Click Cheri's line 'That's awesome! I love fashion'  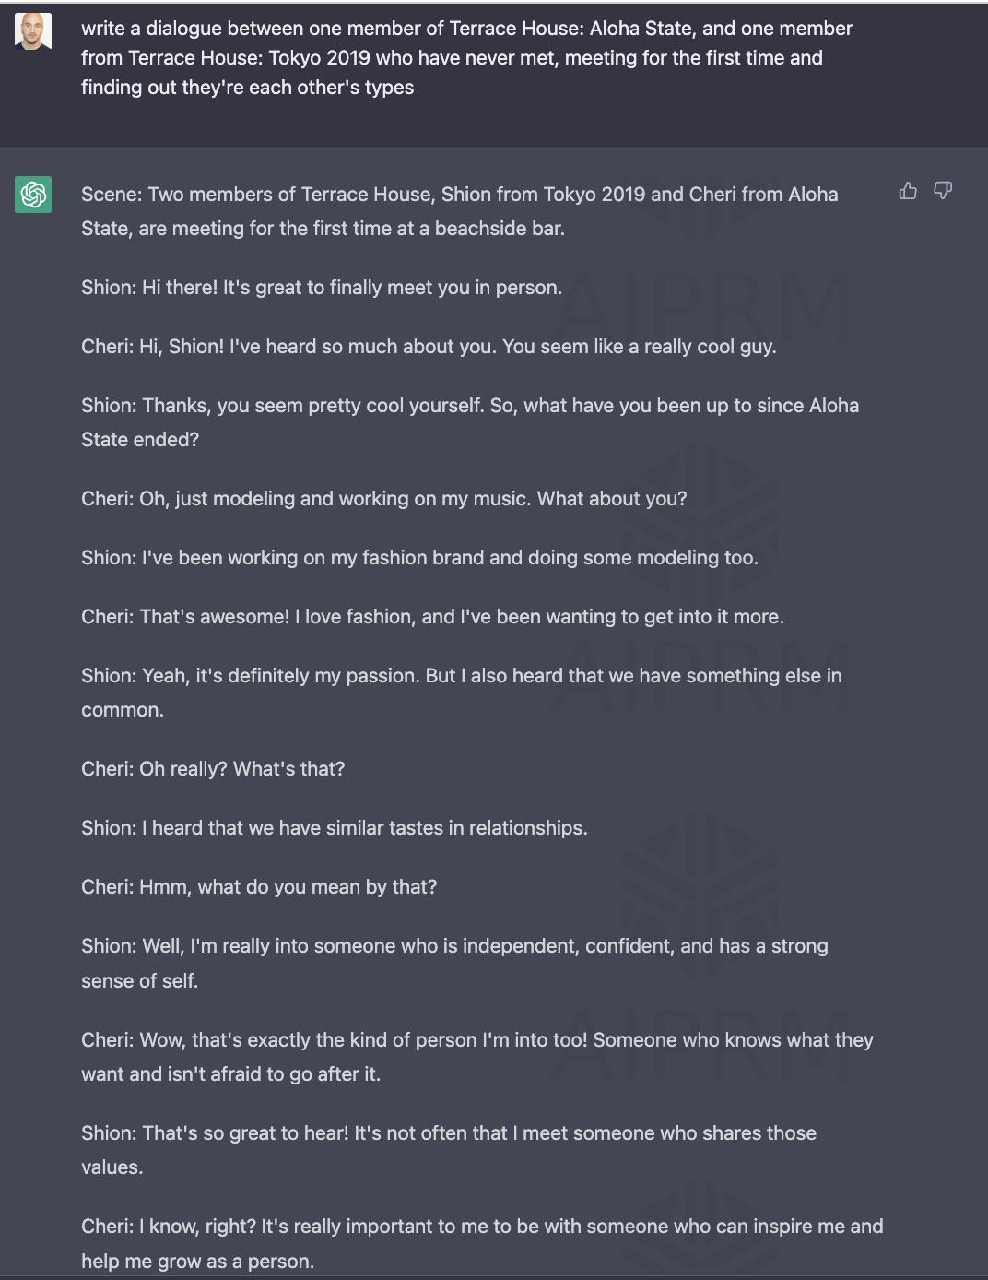432,617
